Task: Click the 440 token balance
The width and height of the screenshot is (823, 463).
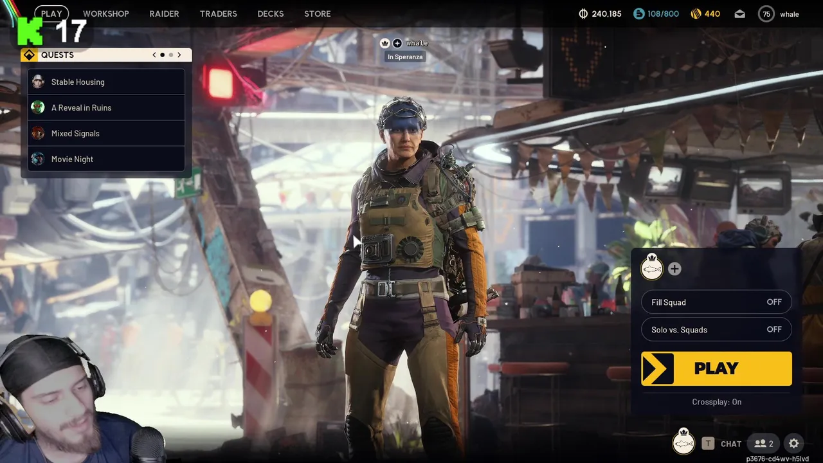Action: coord(712,14)
